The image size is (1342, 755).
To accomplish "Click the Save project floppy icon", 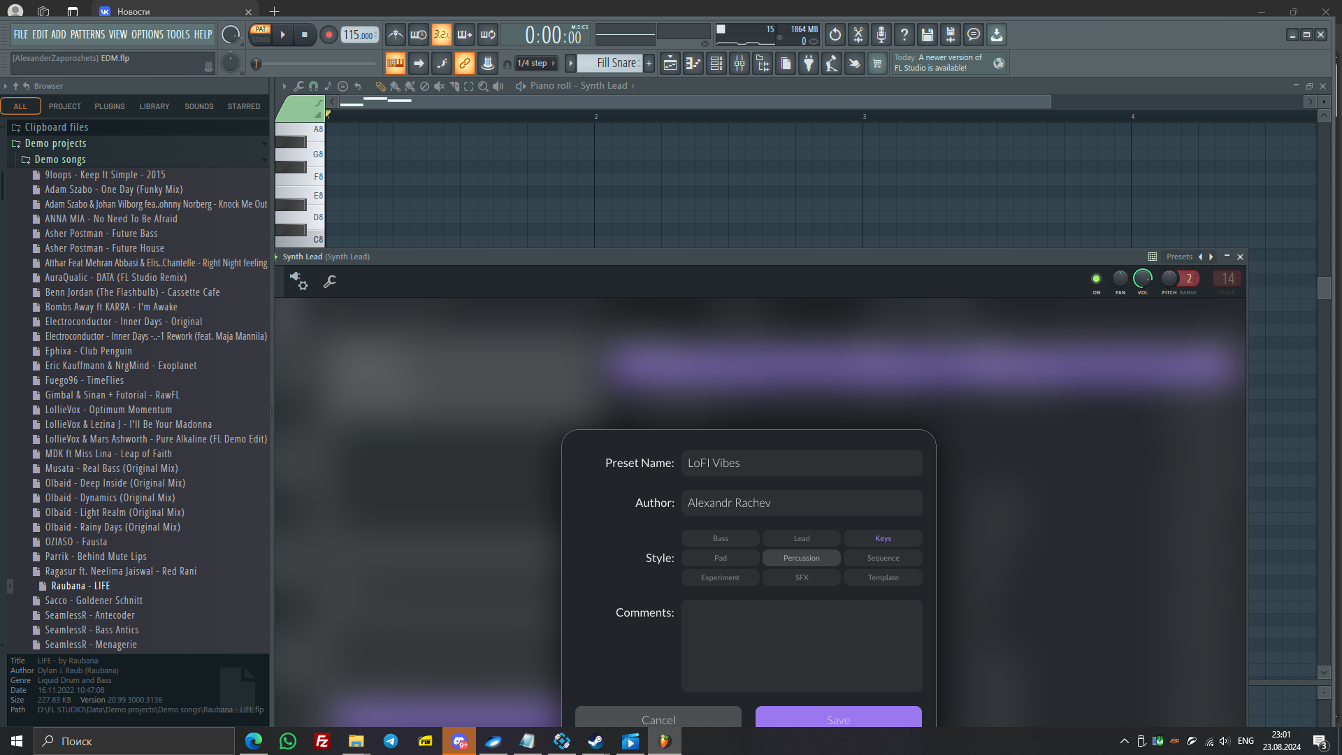I will (x=928, y=34).
